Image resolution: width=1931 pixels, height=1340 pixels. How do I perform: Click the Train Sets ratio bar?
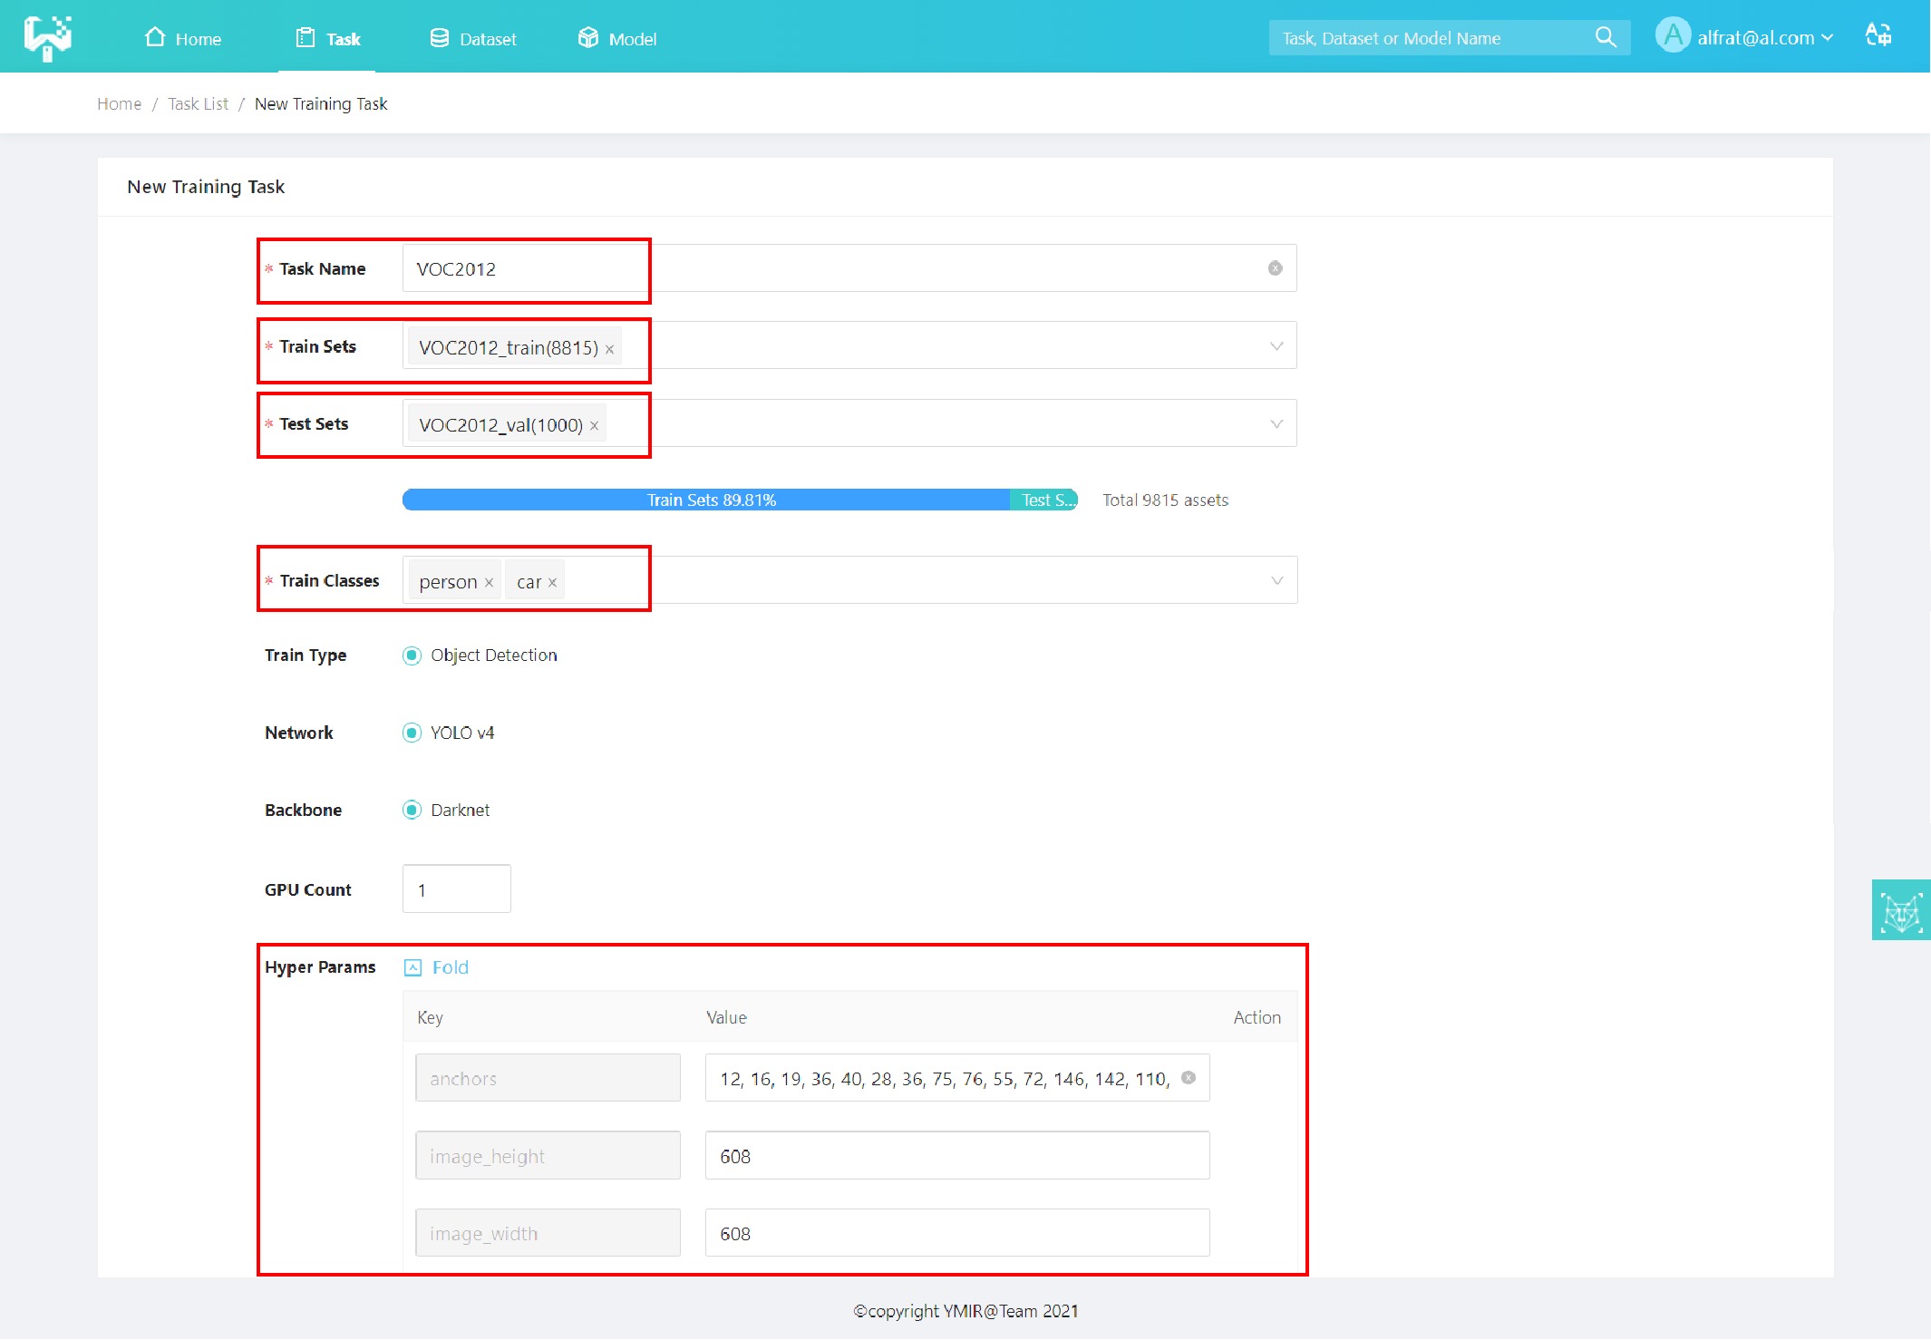710,500
